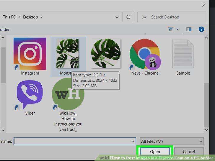The width and height of the screenshot is (215, 161).
Task: Click the search magnifier icon
Action: (x=144, y=17)
